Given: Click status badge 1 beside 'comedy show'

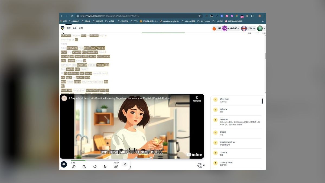Looking at the screenshot, I should click(215, 163).
